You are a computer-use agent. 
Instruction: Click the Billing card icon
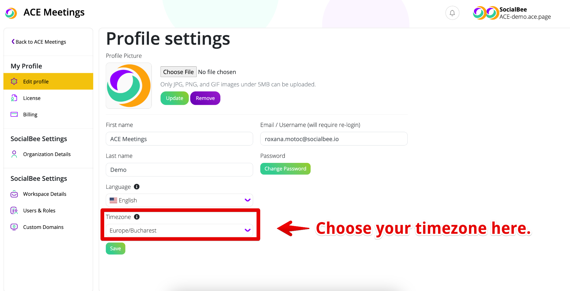[14, 114]
